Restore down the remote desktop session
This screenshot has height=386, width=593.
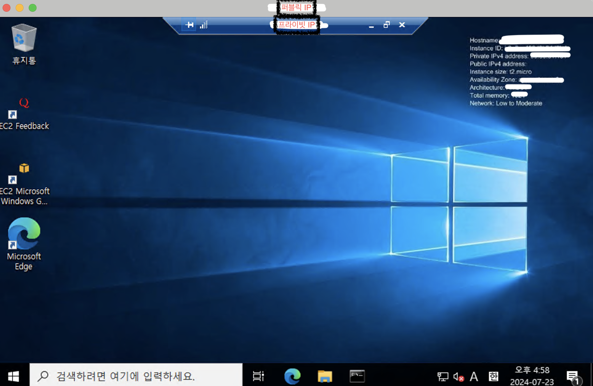coord(387,25)
